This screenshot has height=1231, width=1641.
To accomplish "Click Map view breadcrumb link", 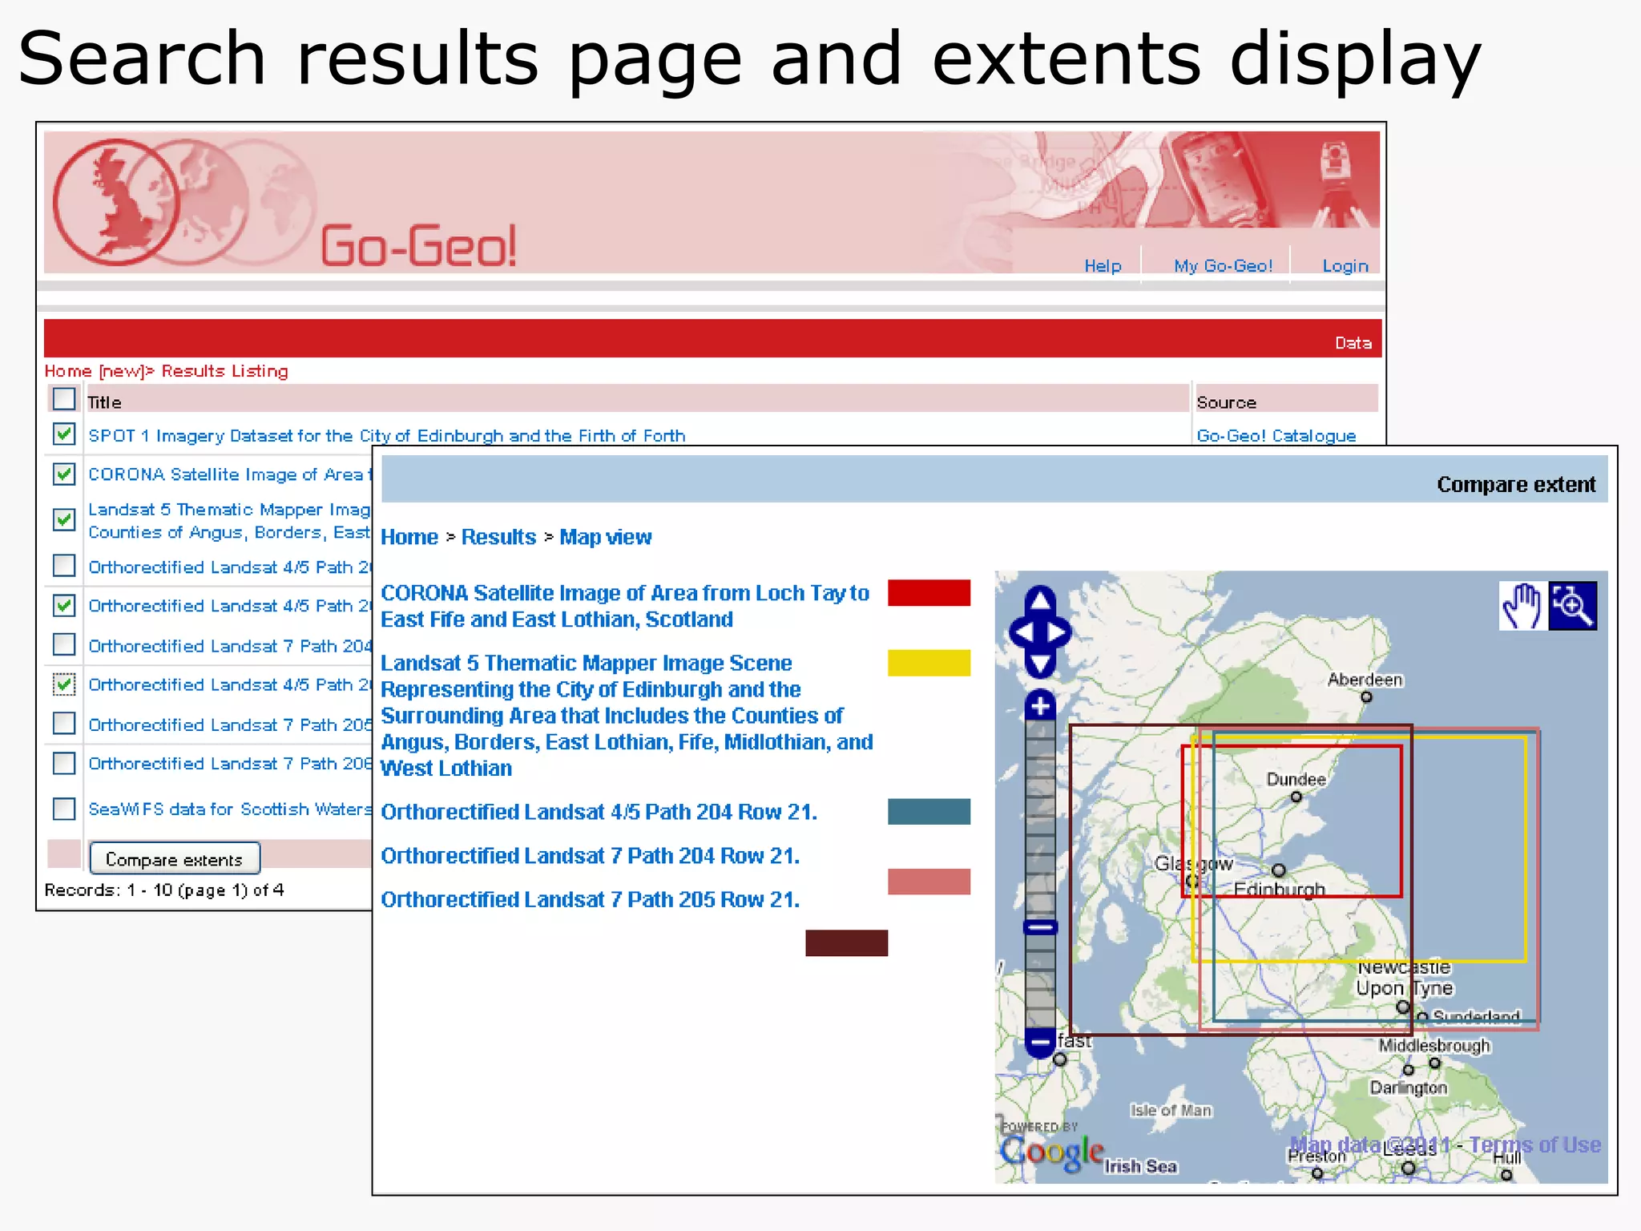I will coord(606,537).
